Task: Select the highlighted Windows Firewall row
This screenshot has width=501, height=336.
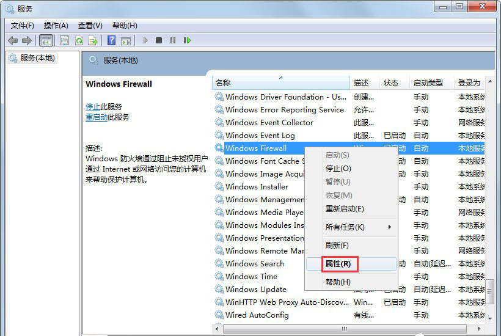Action: (x=349, y=148)
